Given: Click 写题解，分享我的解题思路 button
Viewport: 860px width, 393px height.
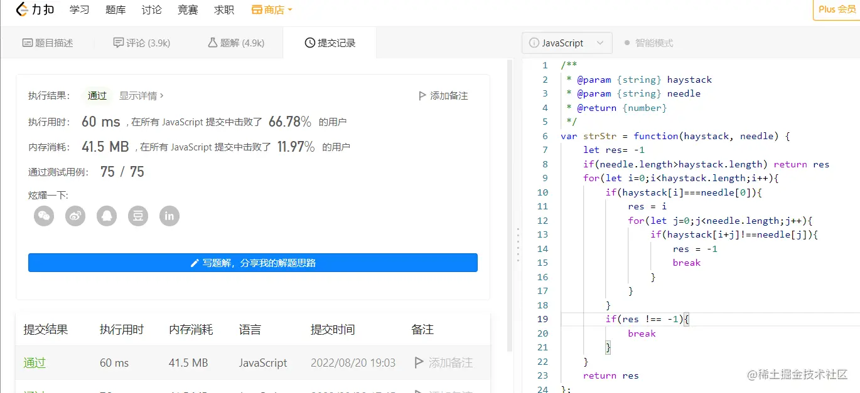Looking at the screenshot, I should point(253,263).
